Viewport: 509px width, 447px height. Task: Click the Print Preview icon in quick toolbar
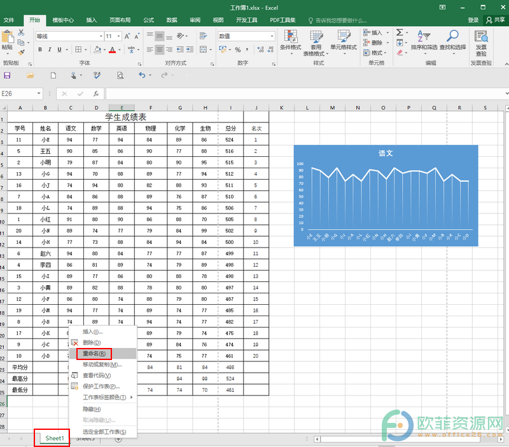[120, 76]
